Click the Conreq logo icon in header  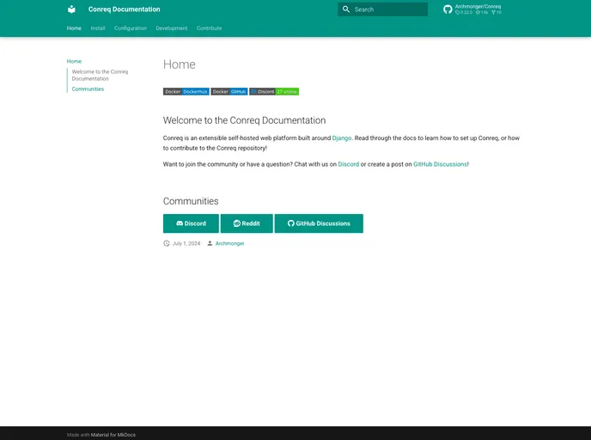click(x=71, y=9)
